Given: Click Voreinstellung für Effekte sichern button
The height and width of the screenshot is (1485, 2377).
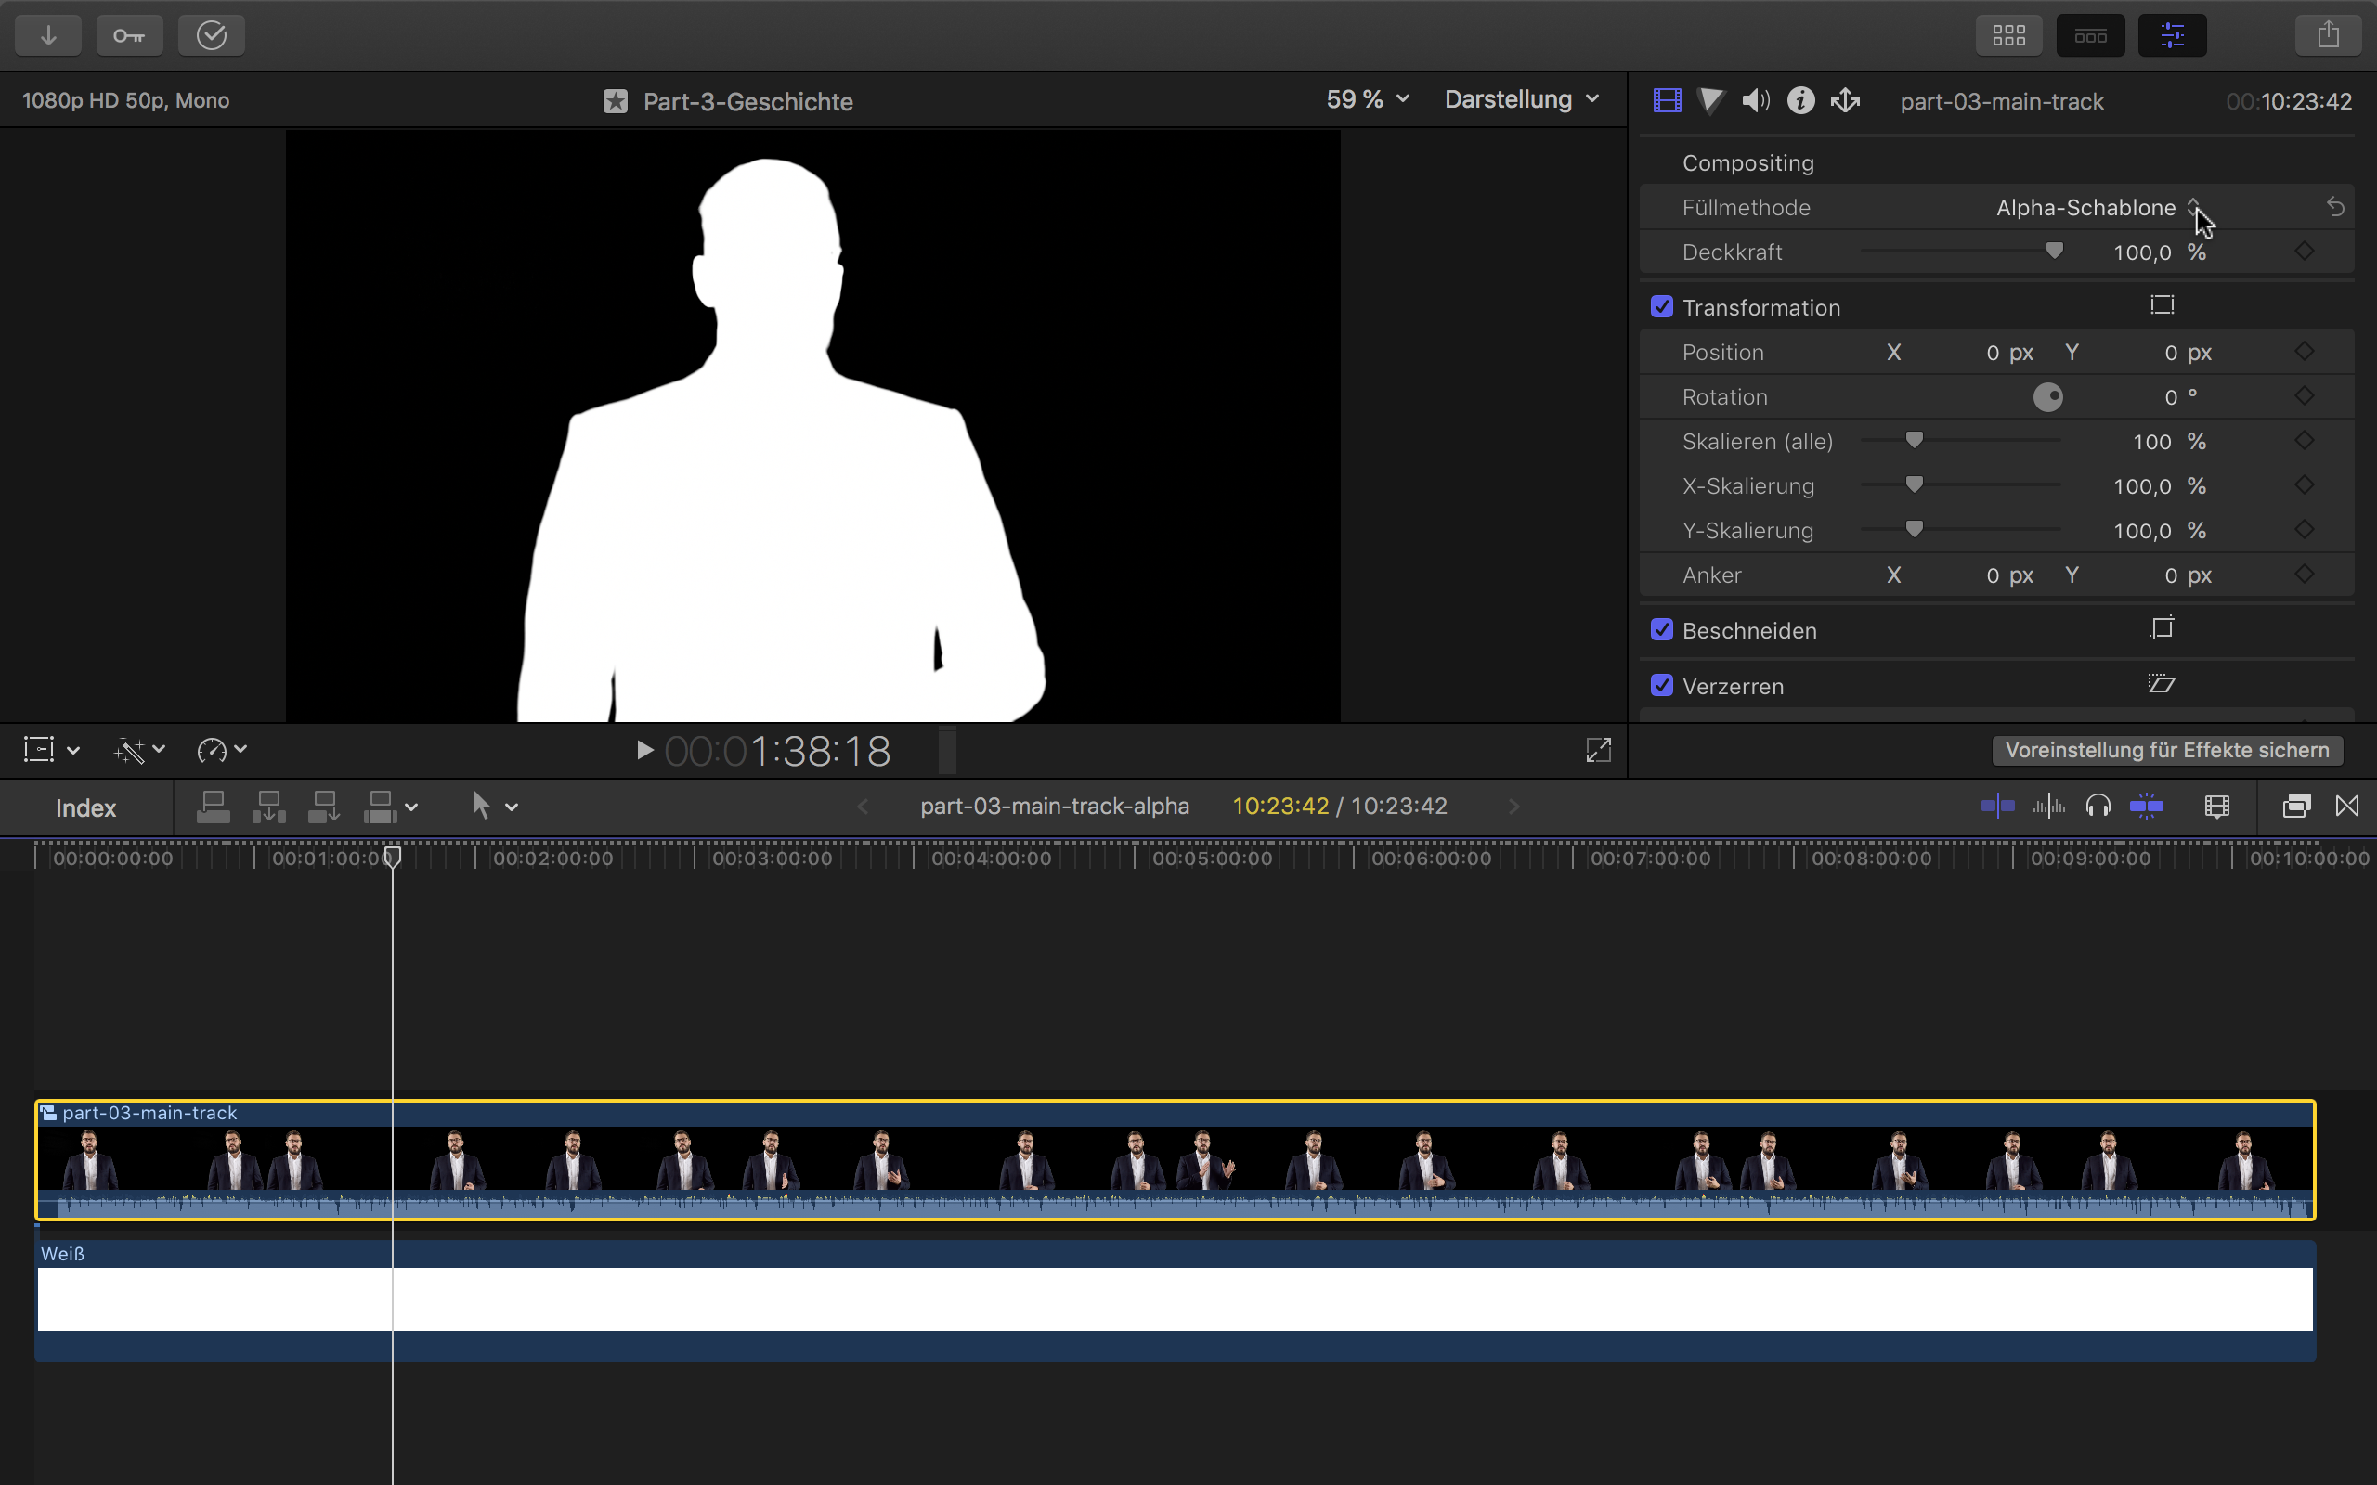Looking at the screenshot, I should 2167,750.
